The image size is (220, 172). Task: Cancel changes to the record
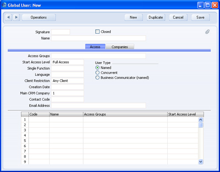(x=178, y=17)
